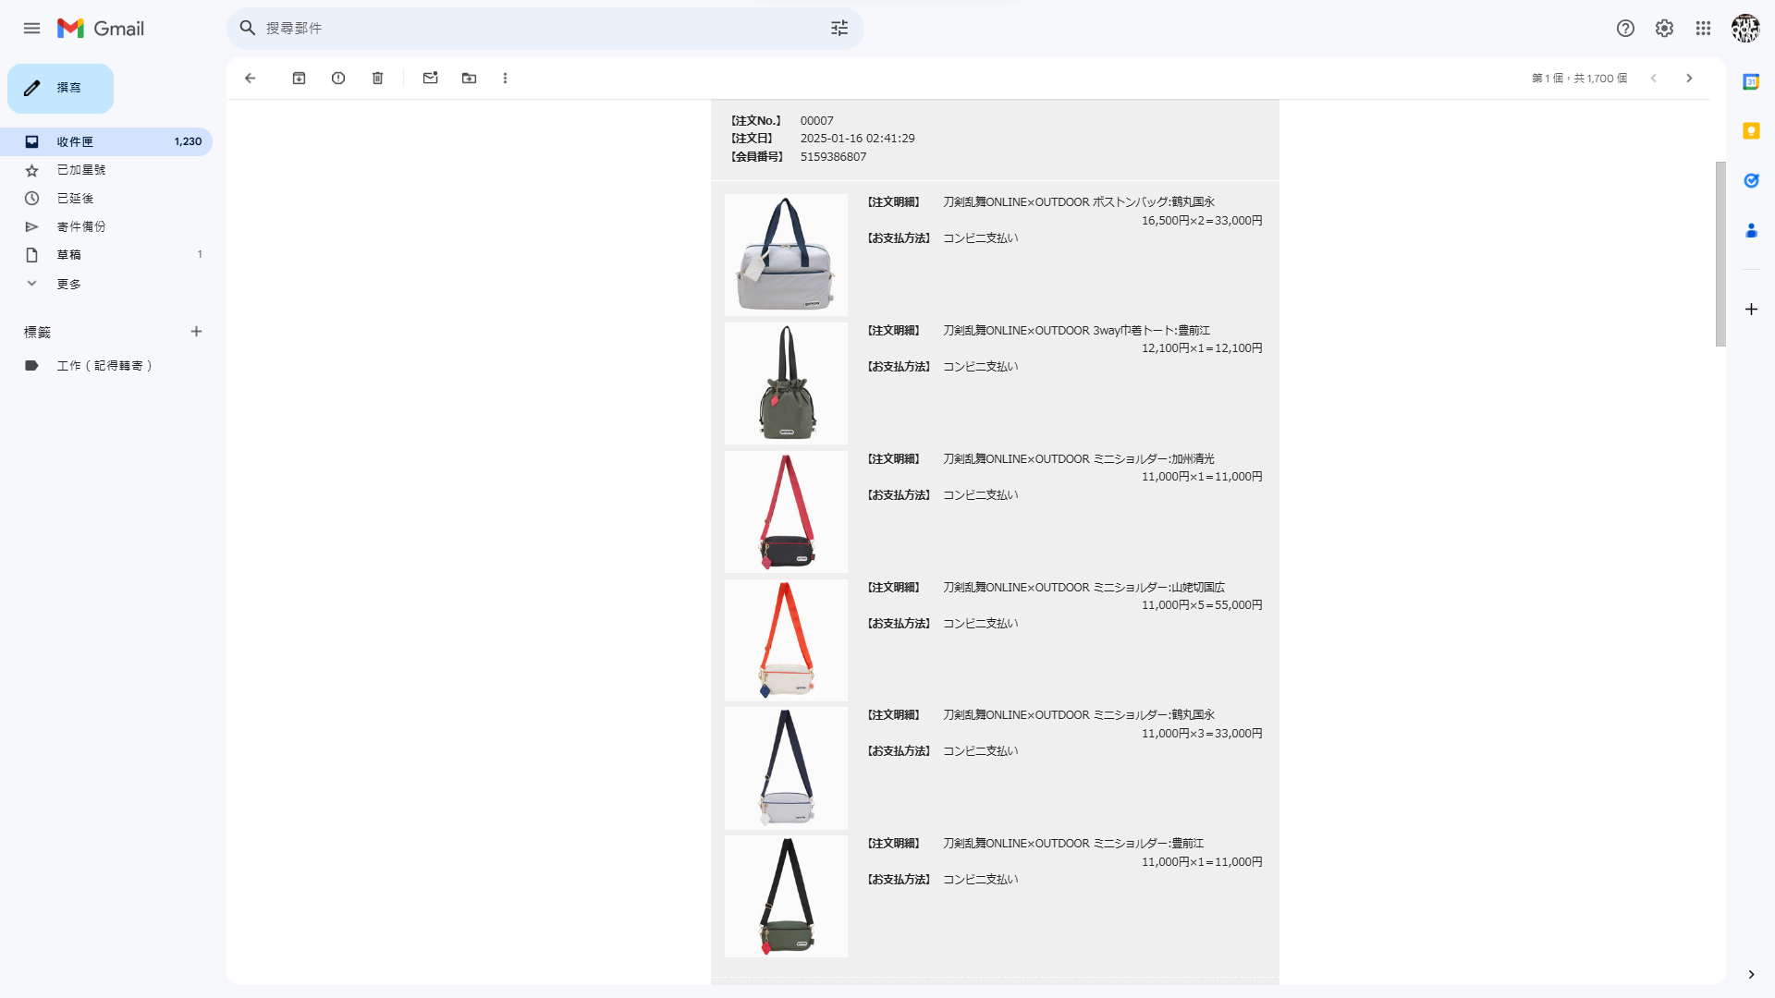
Task: Click the 豊前江 mini shoulder thumbnail
Action: tap(786, 896)
